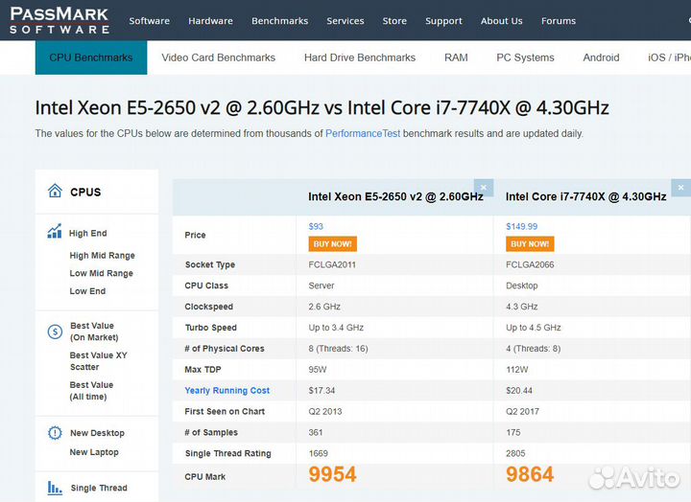Click the New Desktop clock icon

(55, 433)
